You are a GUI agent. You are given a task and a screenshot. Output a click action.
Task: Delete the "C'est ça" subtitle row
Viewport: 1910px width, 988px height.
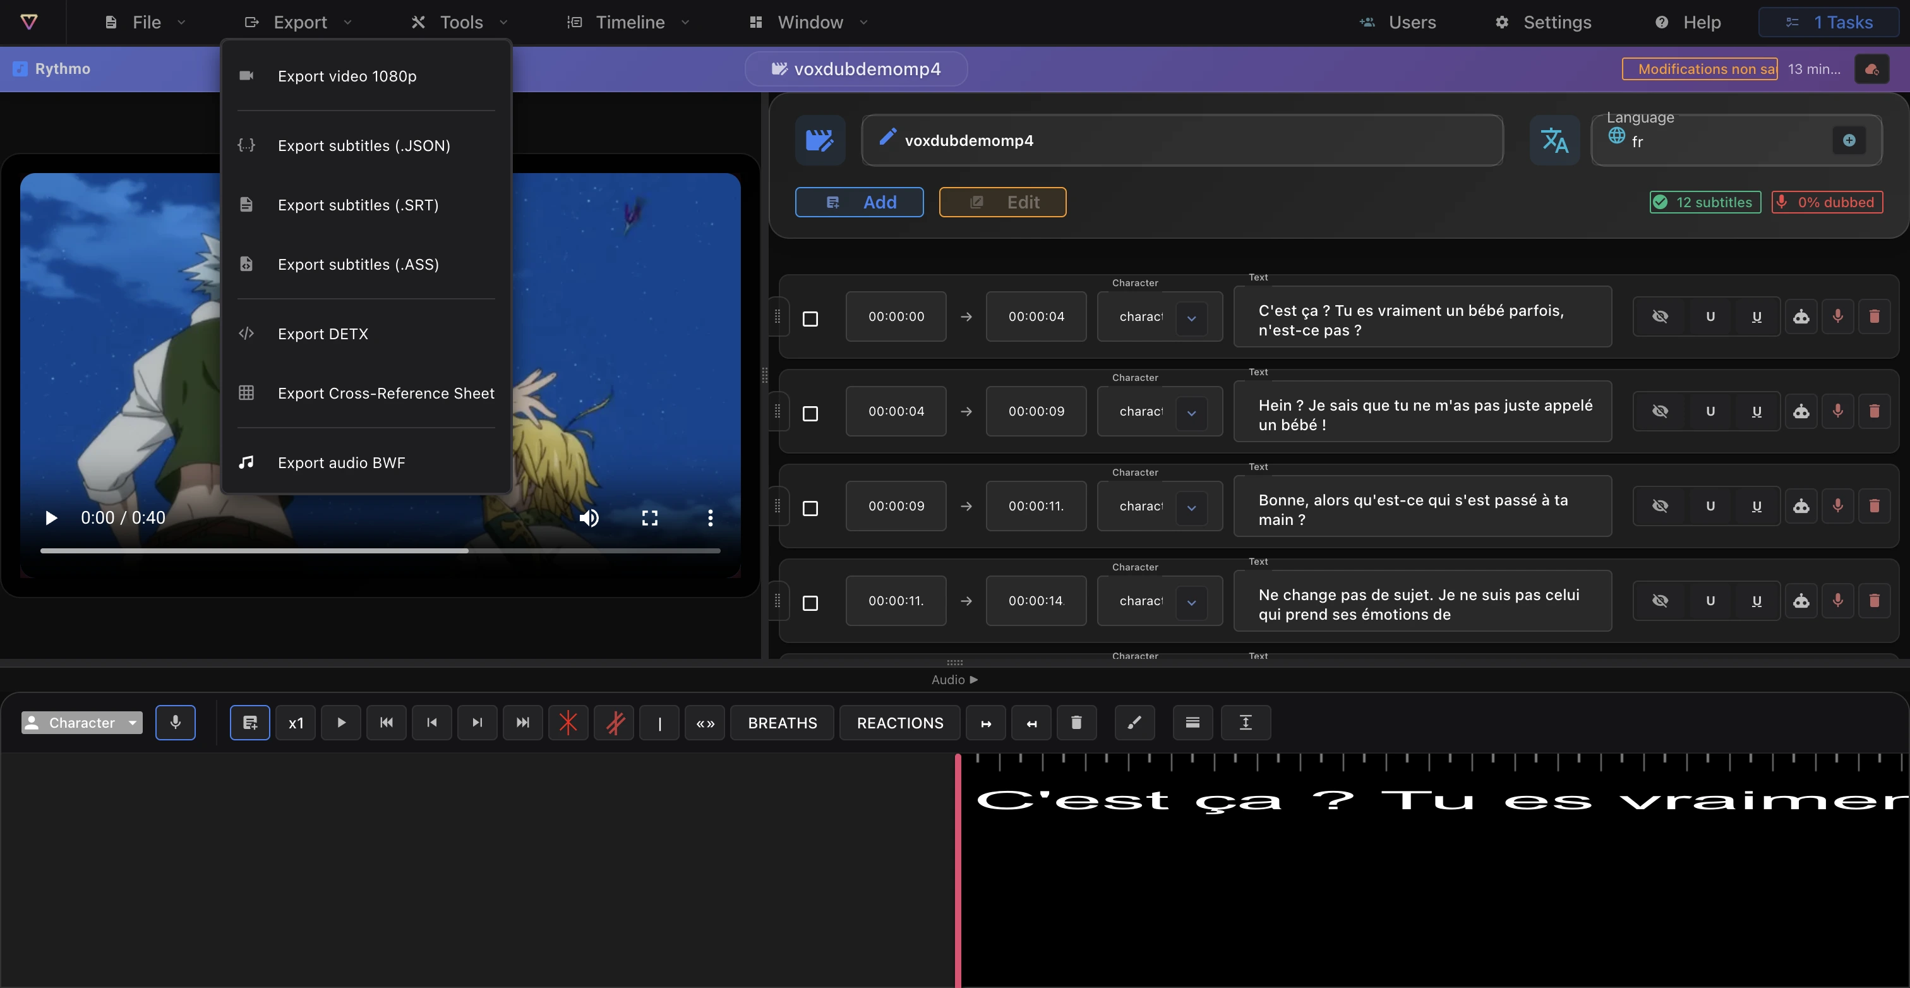[x=1875, y=316]
